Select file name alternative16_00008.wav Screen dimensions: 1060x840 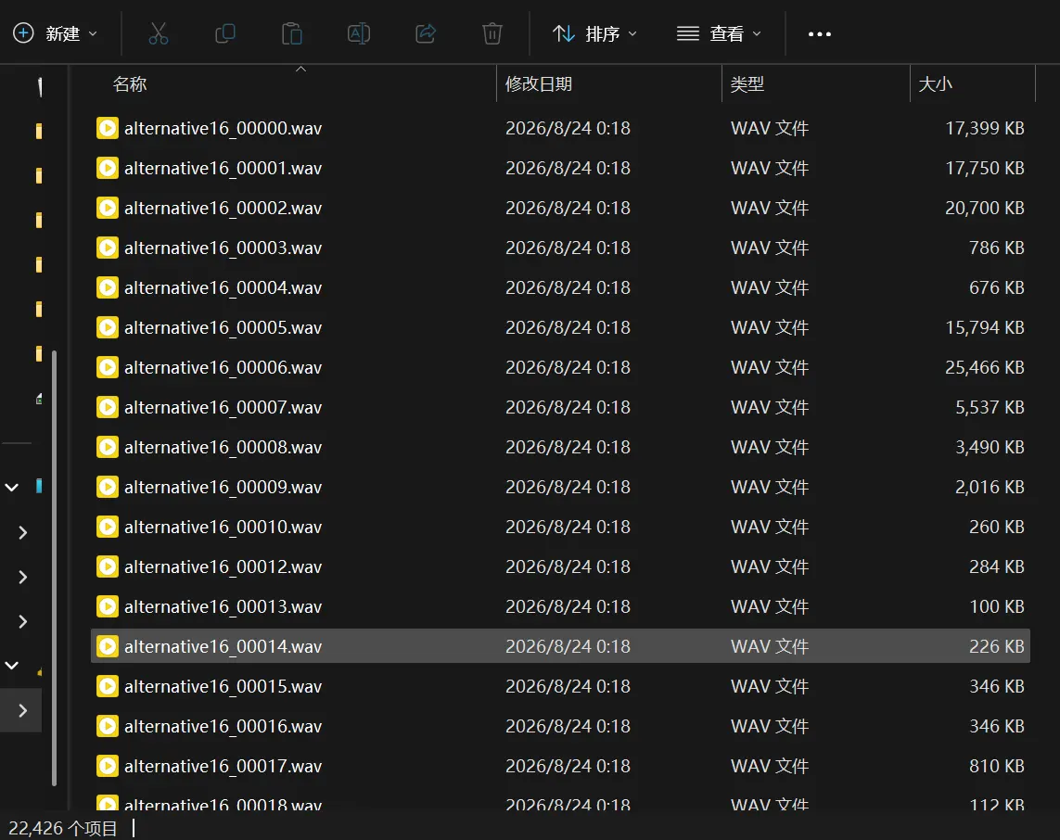click(223, 448)
